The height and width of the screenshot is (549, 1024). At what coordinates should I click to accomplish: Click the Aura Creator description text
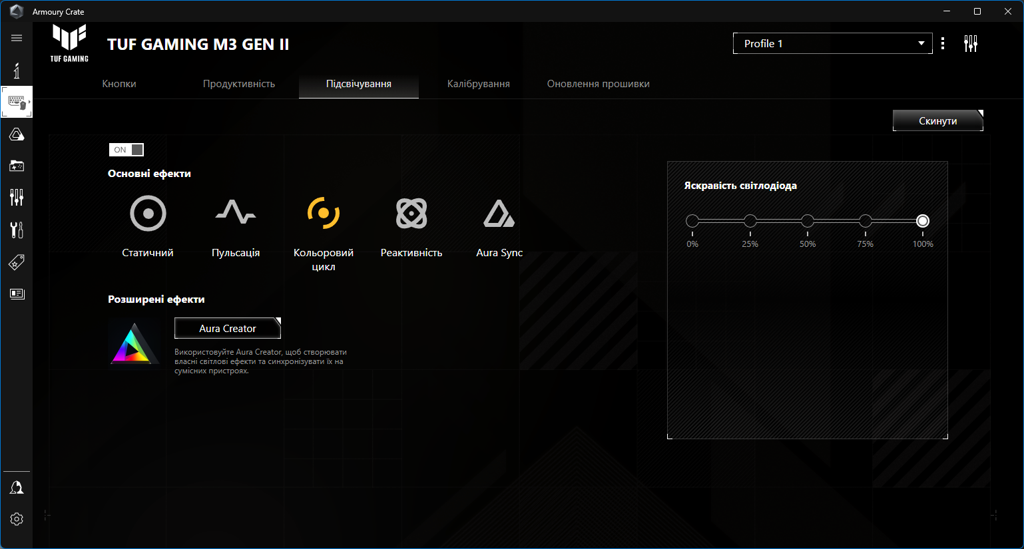tap(260, 361)
